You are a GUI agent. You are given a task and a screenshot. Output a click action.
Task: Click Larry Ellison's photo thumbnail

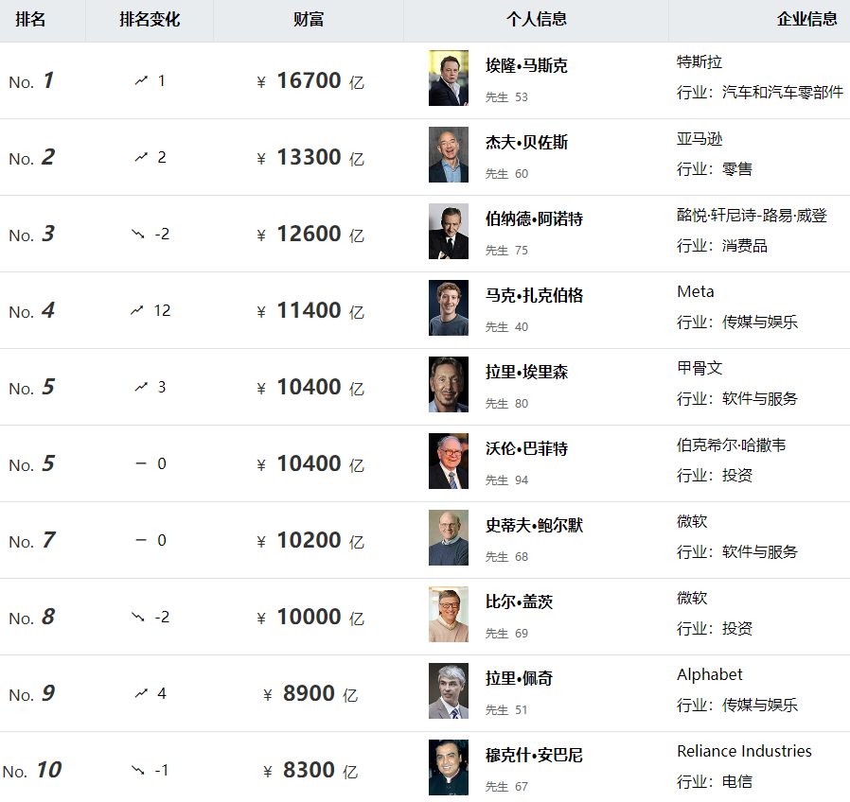[x=448, y=385]
